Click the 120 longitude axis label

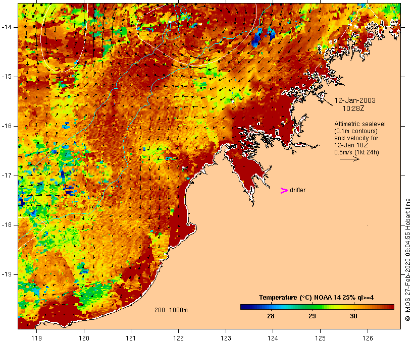(84, 338)
